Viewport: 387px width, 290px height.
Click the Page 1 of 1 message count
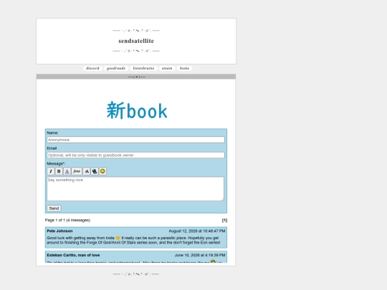click(x=67, y=221)
